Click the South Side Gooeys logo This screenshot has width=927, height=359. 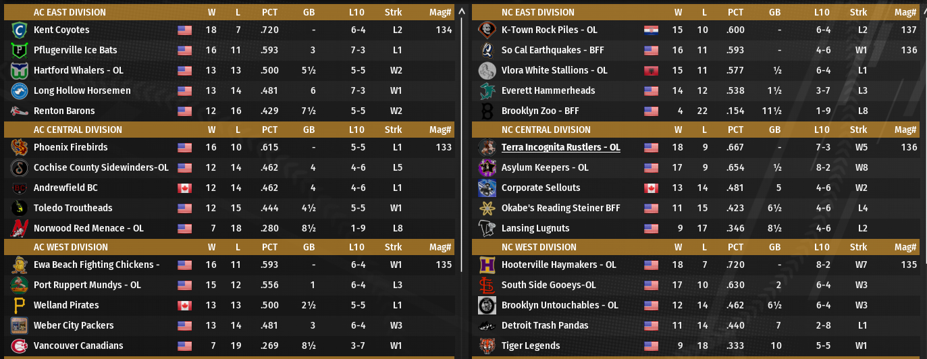point(487,285)
